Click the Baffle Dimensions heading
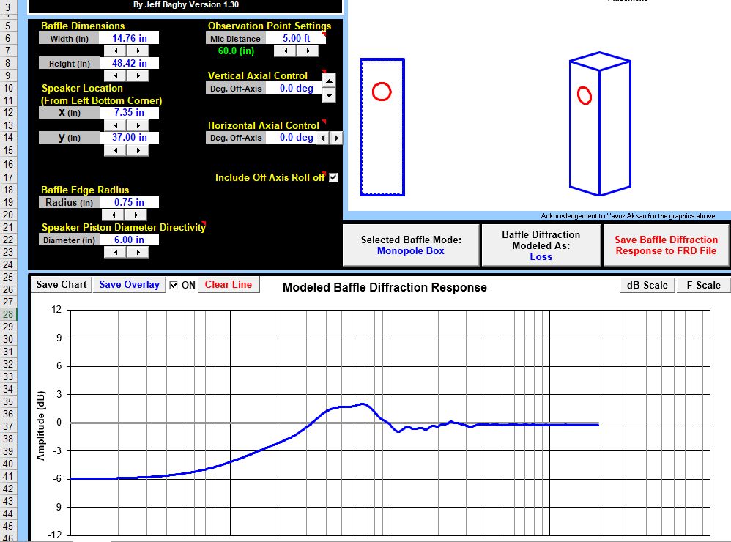731x542 pixels. (83, 26)
